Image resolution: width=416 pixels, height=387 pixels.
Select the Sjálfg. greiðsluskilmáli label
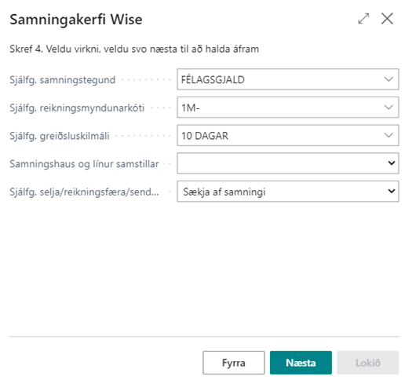tap(60, 136)
